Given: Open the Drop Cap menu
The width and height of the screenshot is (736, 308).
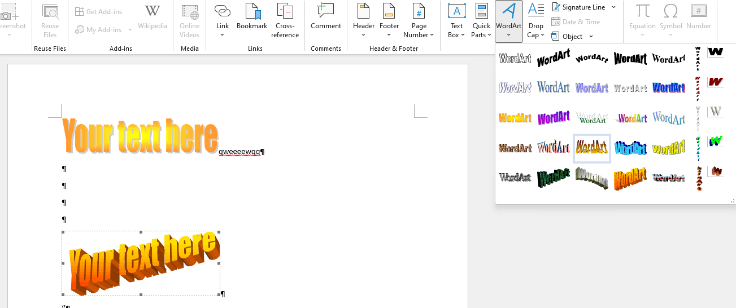Looking at the screenshot, I should pos(536,21).
